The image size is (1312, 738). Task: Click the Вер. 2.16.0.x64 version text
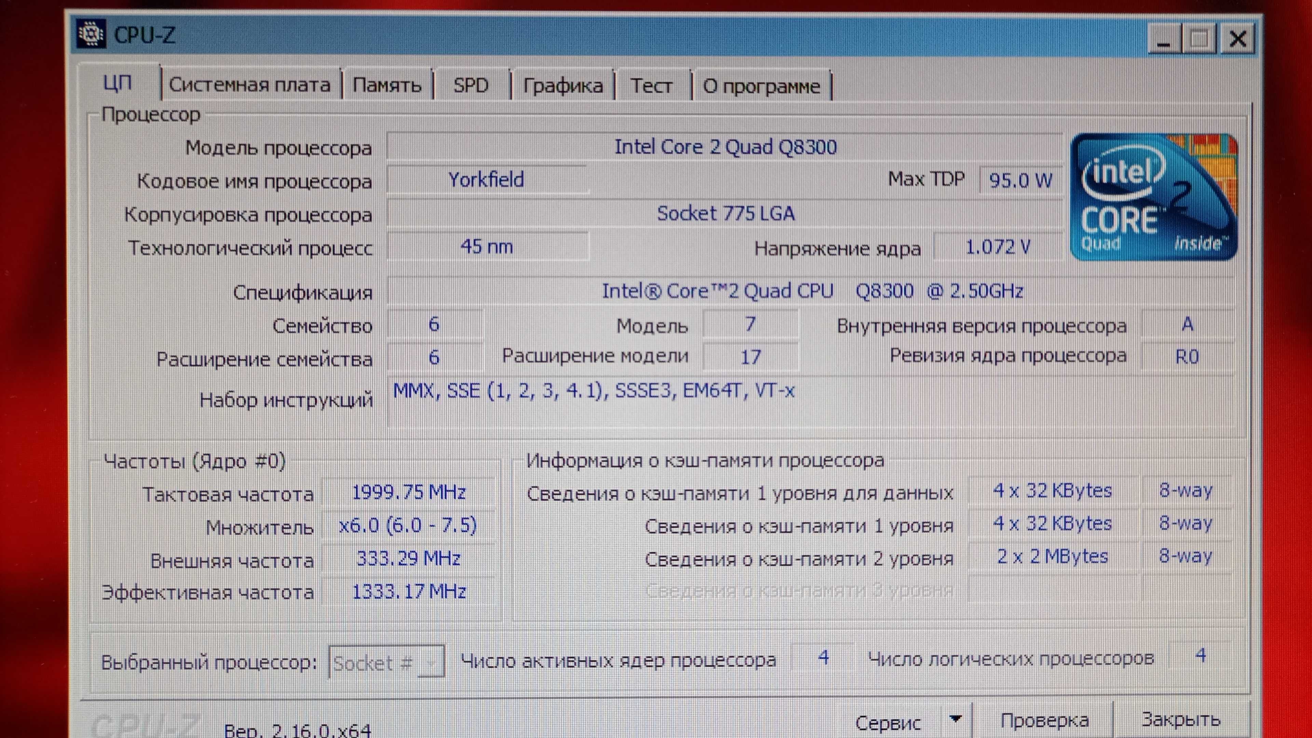(x=298, y=730)
